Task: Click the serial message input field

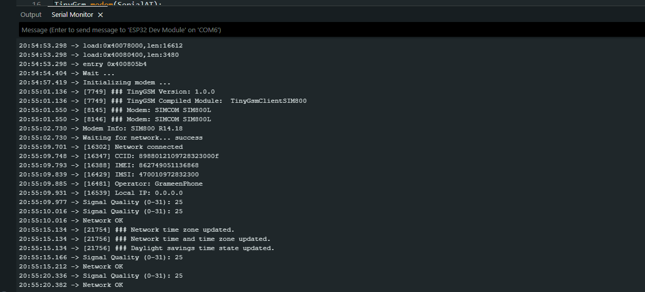Action: [x=328, y=30]
